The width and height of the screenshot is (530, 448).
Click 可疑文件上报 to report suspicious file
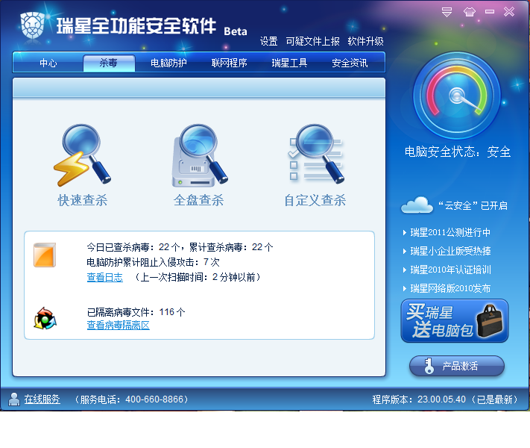point(312,41)
